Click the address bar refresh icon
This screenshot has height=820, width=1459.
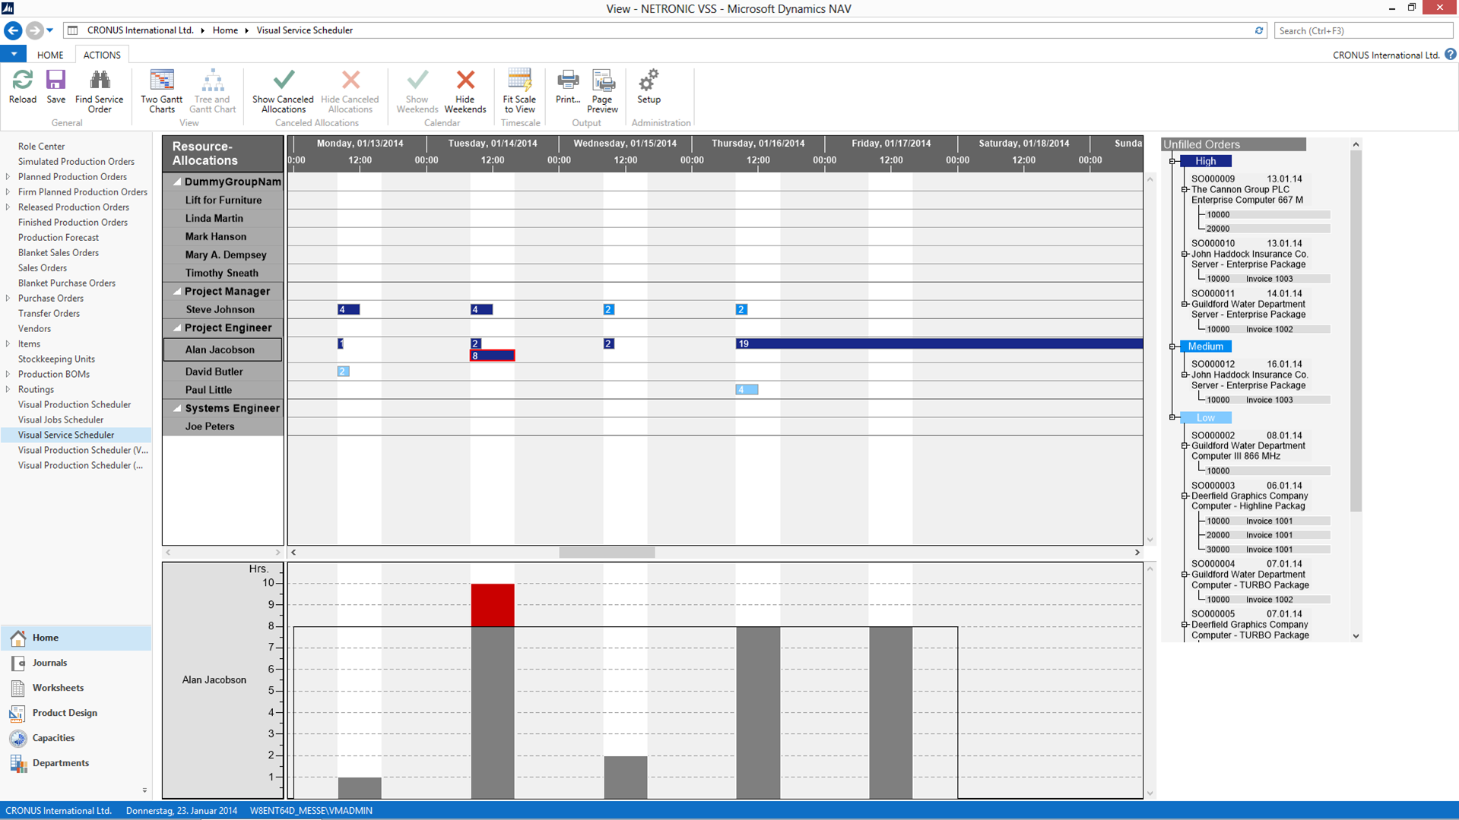click(x=1259, y=30)
